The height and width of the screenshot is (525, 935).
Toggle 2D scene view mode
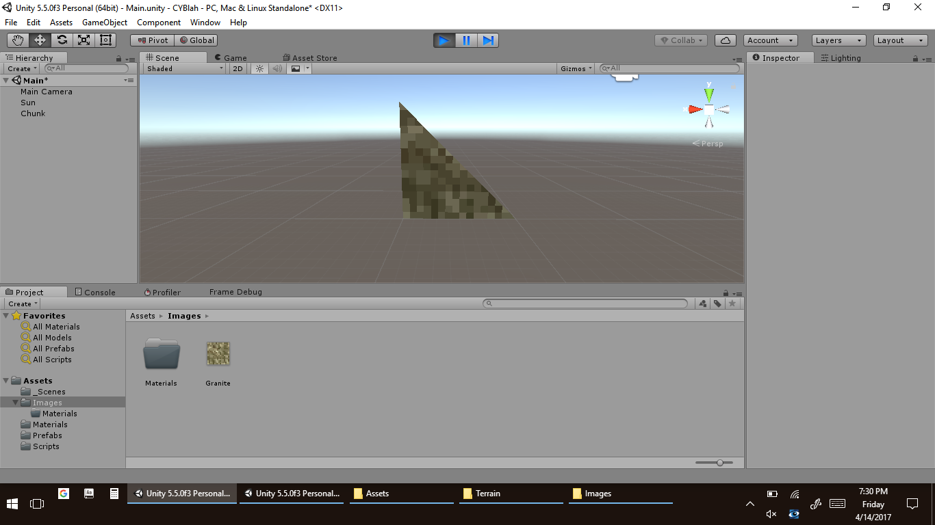click(x=238, y=68)
